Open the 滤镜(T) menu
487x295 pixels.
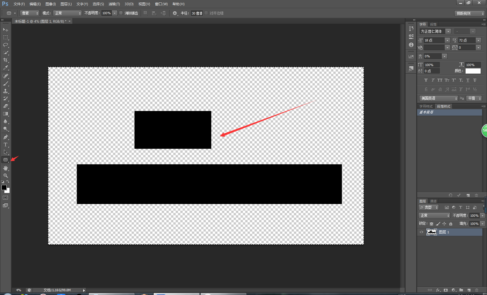click(114, 4)
